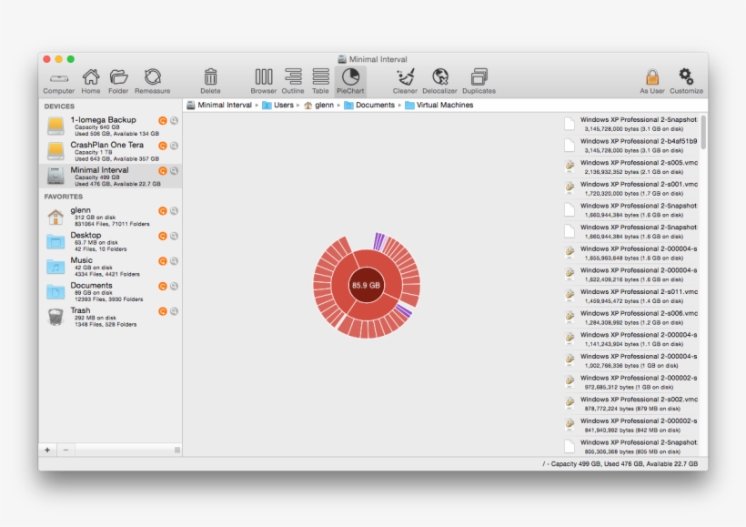Switch to Browser view
The image size is (746, 527).
tap(264, 81)
